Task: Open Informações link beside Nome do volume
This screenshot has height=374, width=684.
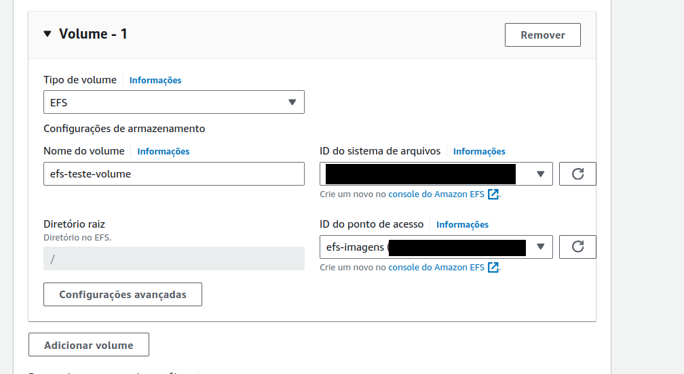Action: (163, 152)
